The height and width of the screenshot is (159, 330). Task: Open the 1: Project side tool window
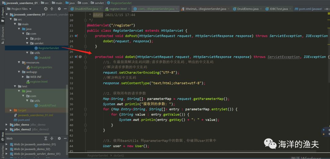click(x=2, y=15)
